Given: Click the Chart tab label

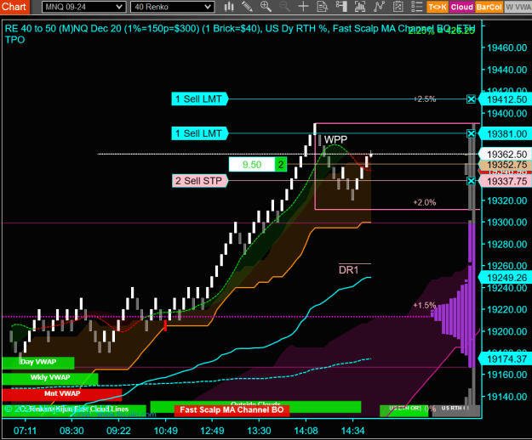Looking at the screenshot, I should [14, 7].
